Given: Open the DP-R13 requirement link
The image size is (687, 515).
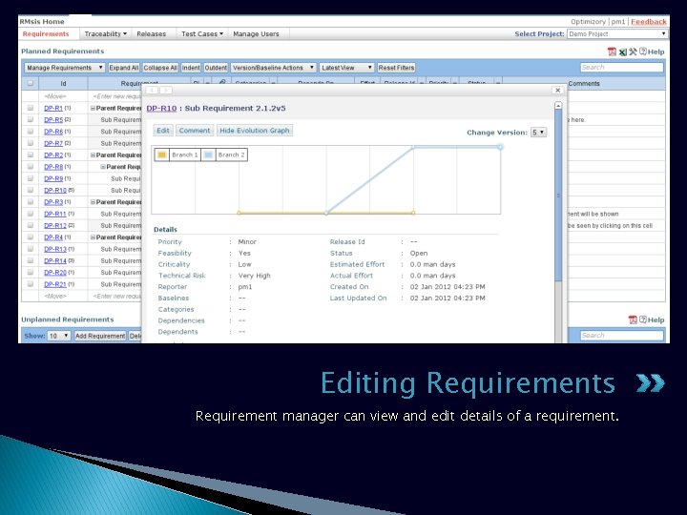Looking at the screenshot, I should pos(55,249).
